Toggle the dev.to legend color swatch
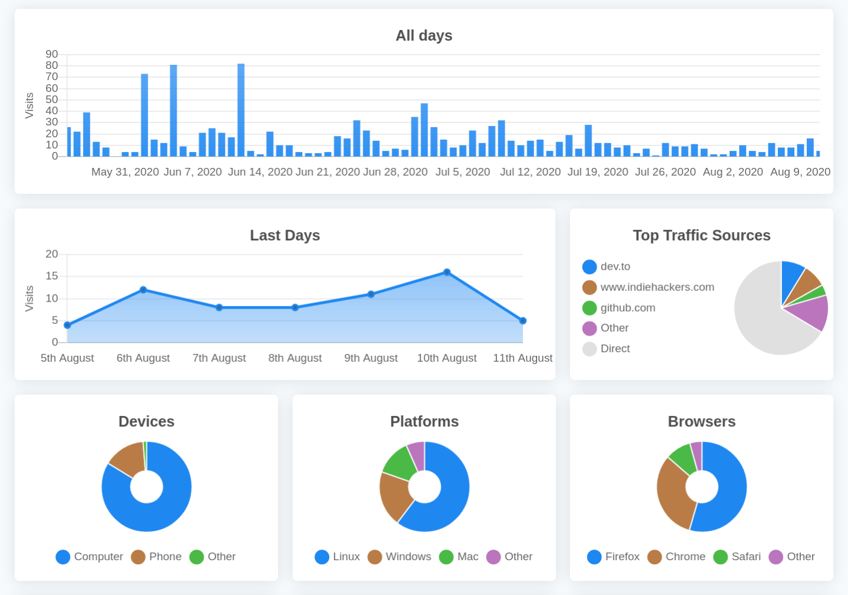848x595 pixels. pyautogui.click(x=589, y=267)
